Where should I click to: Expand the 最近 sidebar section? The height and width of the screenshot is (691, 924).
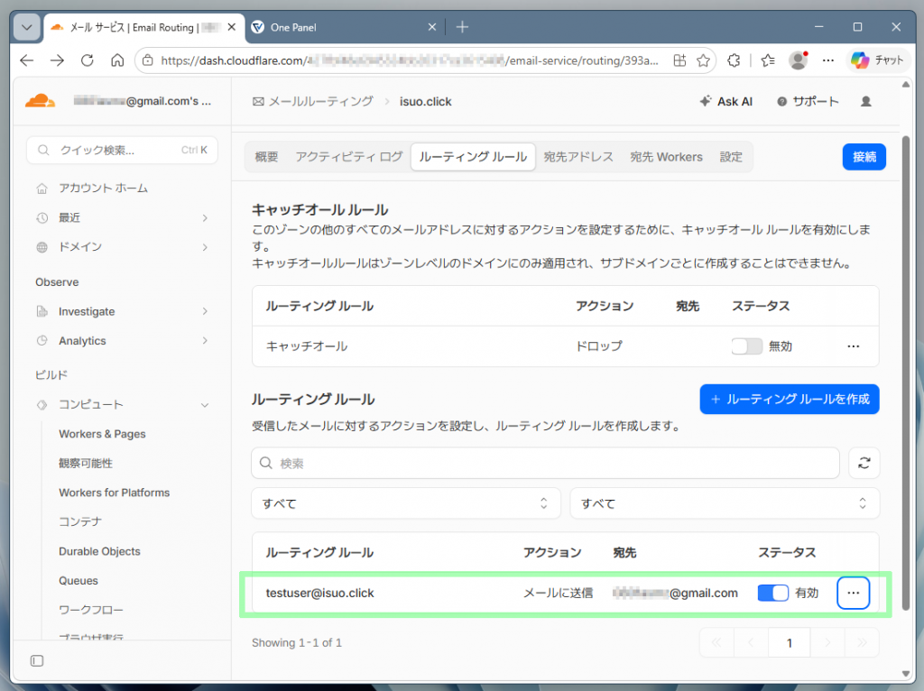(x=122, y=218)
